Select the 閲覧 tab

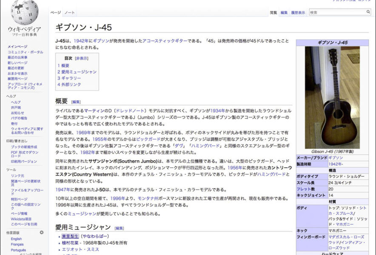click(273, 12)
